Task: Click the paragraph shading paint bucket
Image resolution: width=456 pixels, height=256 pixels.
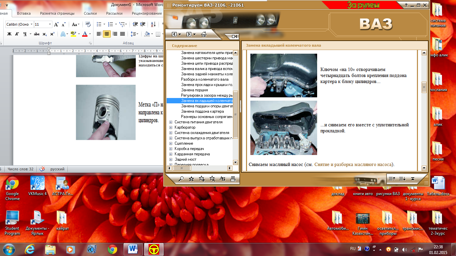Action: 147,34
